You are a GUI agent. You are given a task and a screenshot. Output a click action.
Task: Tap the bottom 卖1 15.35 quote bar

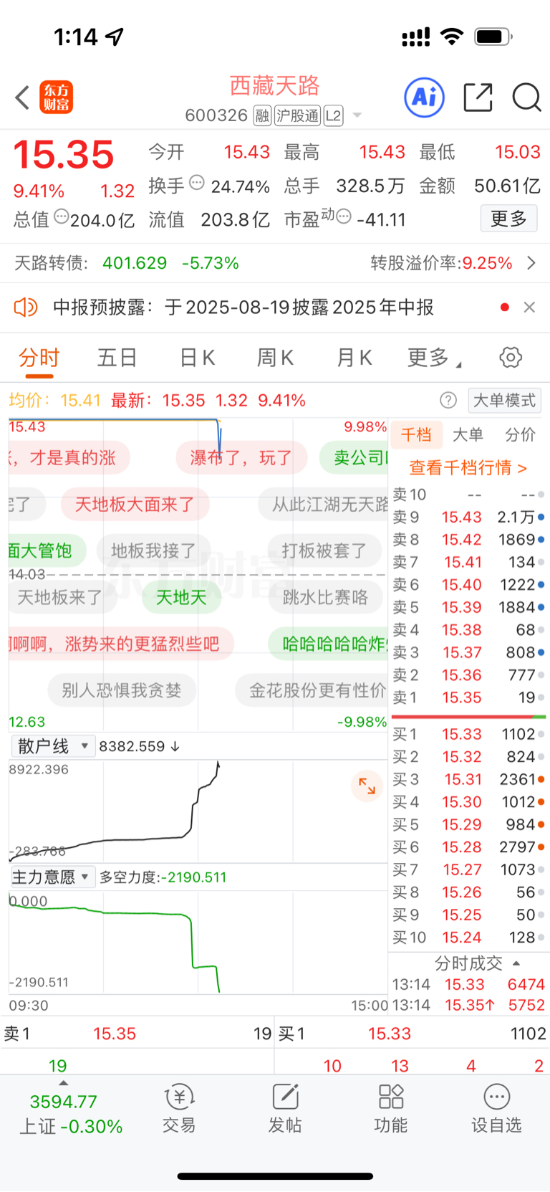(137, 1034)
